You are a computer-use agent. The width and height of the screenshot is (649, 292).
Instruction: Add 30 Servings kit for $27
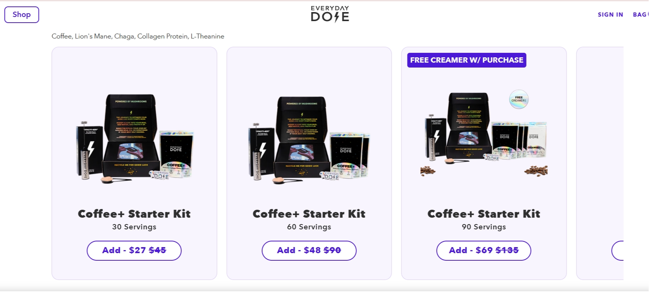coord(134,251)
